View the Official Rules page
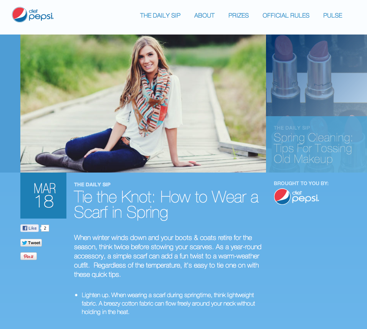Image resolution: width=367 pixels, height=329 pixels. pos(286,15)
